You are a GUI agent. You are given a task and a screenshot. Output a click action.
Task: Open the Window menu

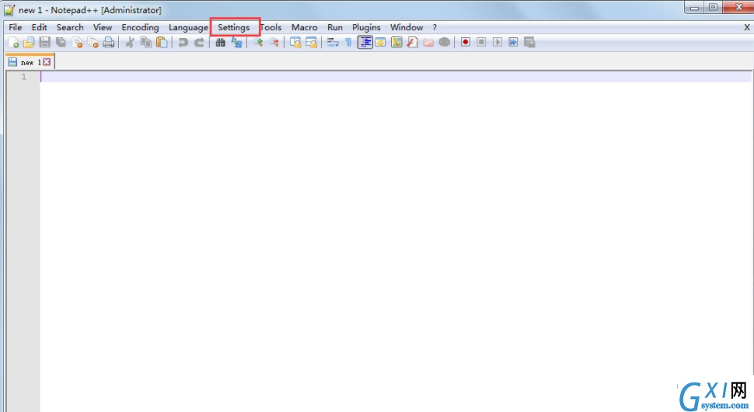click(x=407, y=27)
